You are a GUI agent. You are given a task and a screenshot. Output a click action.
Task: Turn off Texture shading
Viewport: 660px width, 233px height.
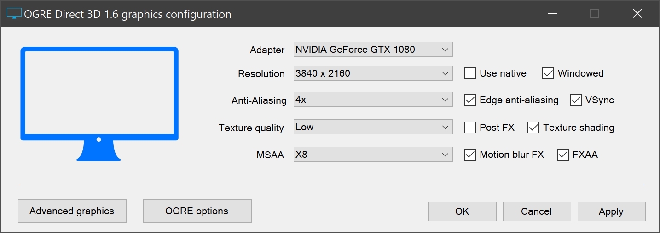533,128
